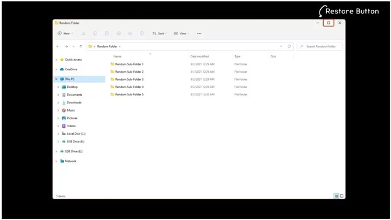Open the See more ellipsis menu

(199, 34)
